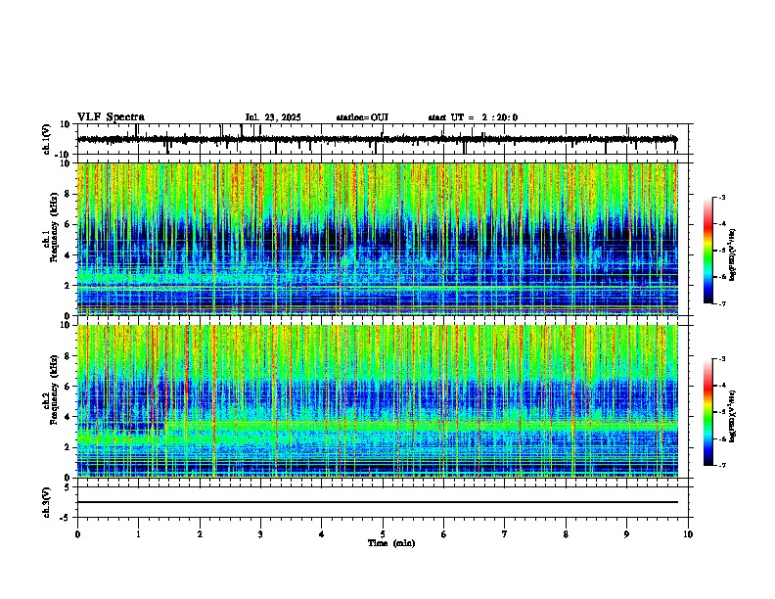Click the "6" kHz tick on ch.2 frequency axis
This screenshot has height=599, width=775.
pos(68,387)
